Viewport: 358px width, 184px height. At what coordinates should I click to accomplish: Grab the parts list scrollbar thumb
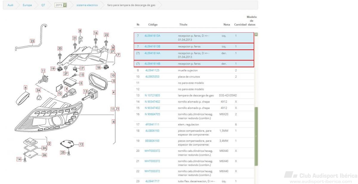click(x=256, y=136)
